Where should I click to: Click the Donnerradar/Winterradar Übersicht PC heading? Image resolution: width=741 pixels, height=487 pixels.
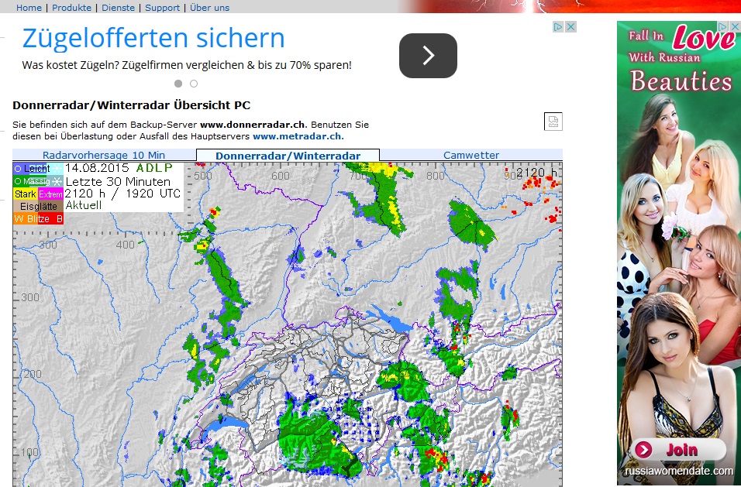tap(131, 105)
